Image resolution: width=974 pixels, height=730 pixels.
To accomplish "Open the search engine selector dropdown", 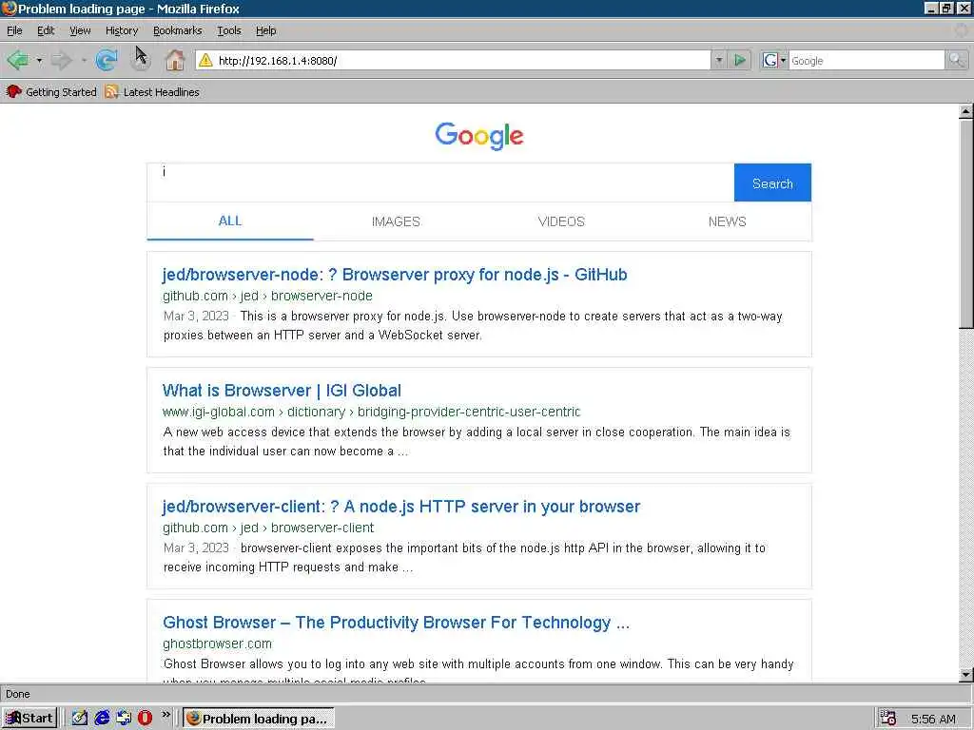I will click(x=783, y=60).
